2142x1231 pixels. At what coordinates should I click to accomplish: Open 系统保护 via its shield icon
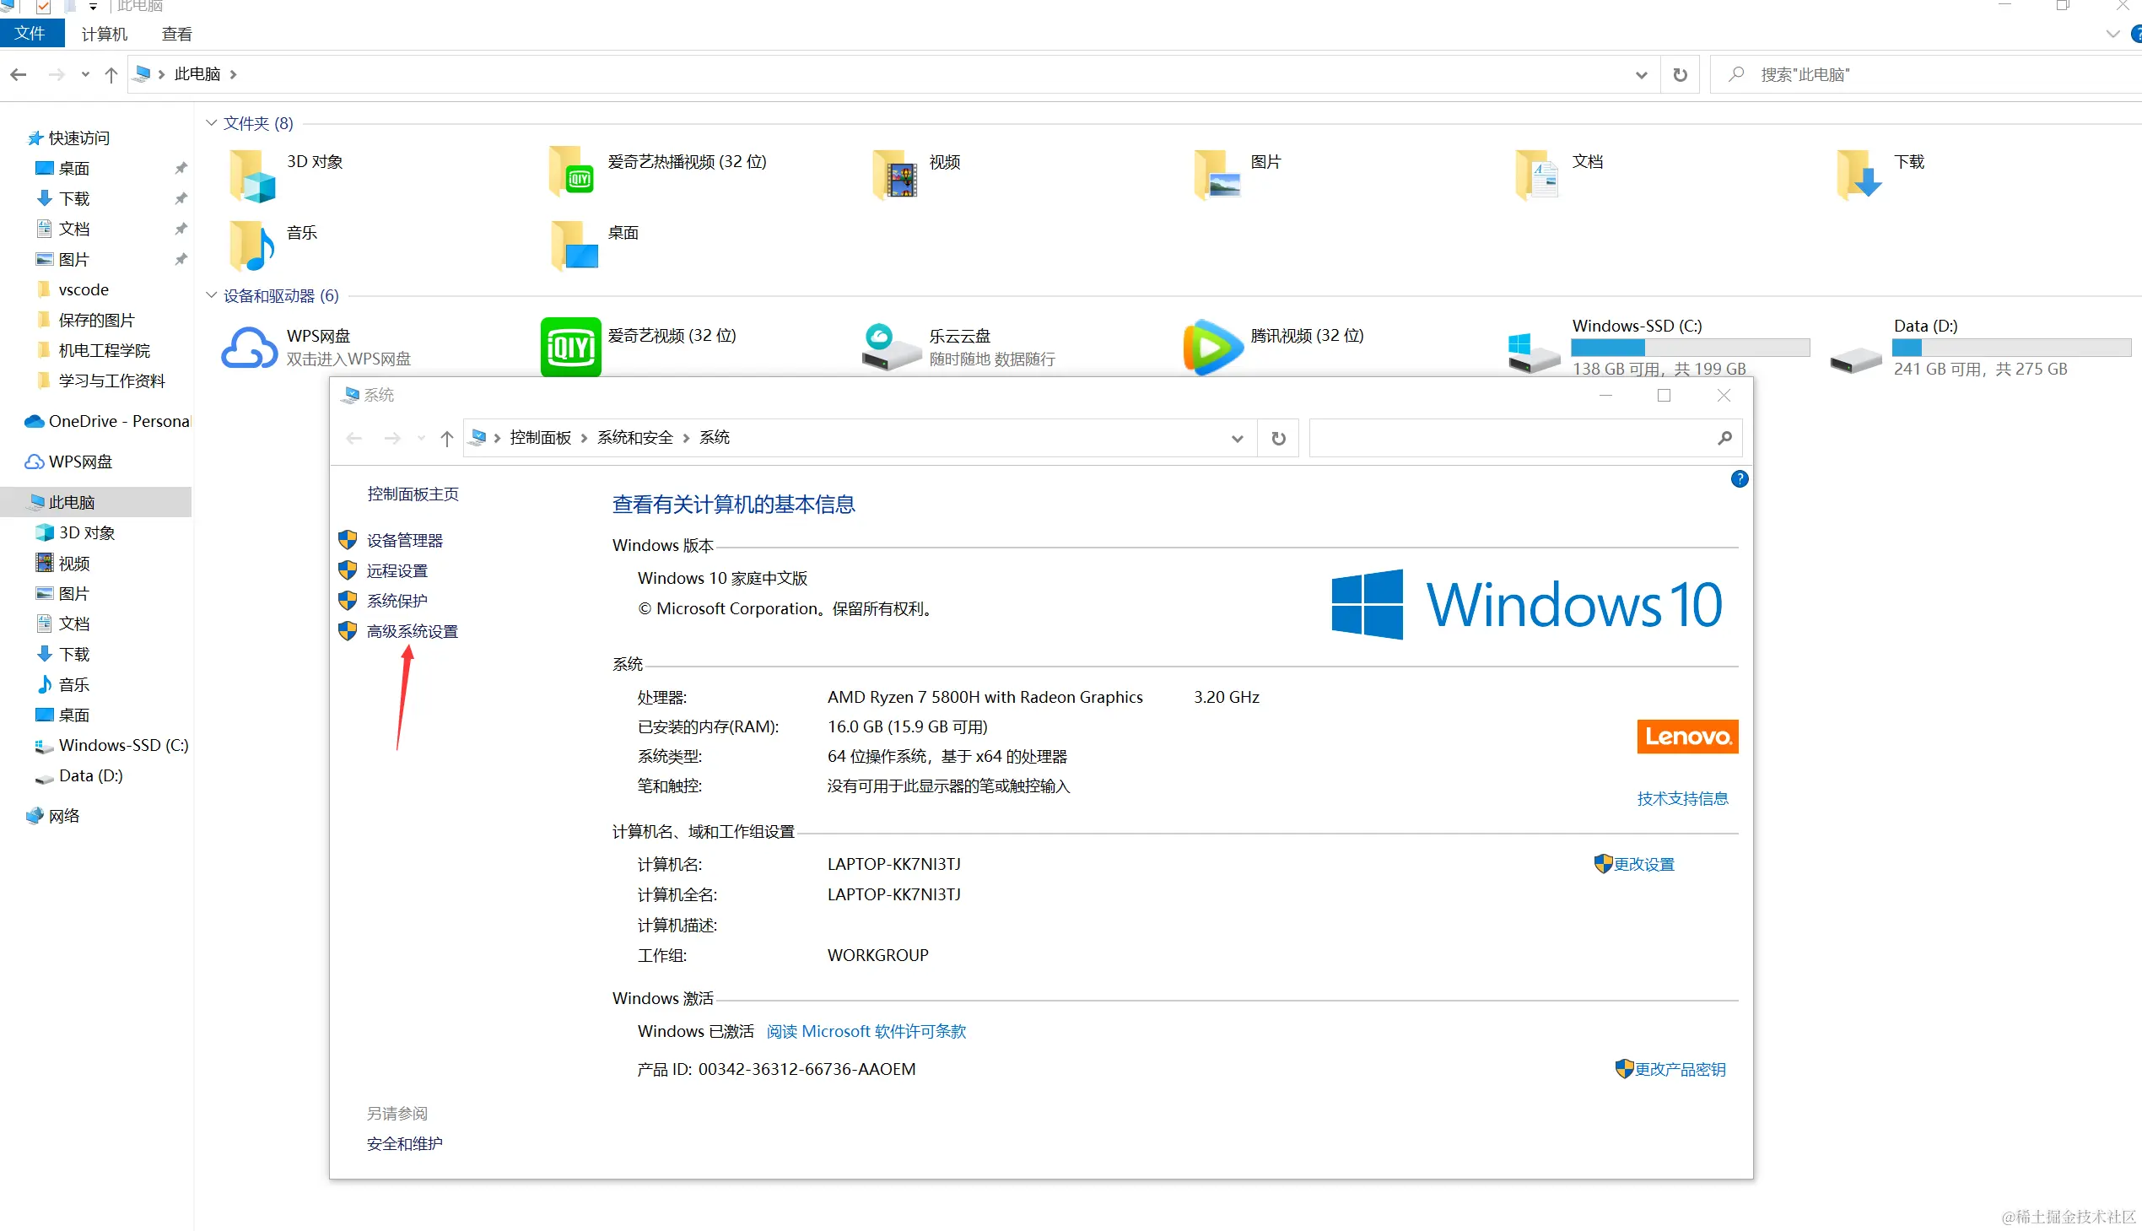pyautogui.click(x=348, y=600)
